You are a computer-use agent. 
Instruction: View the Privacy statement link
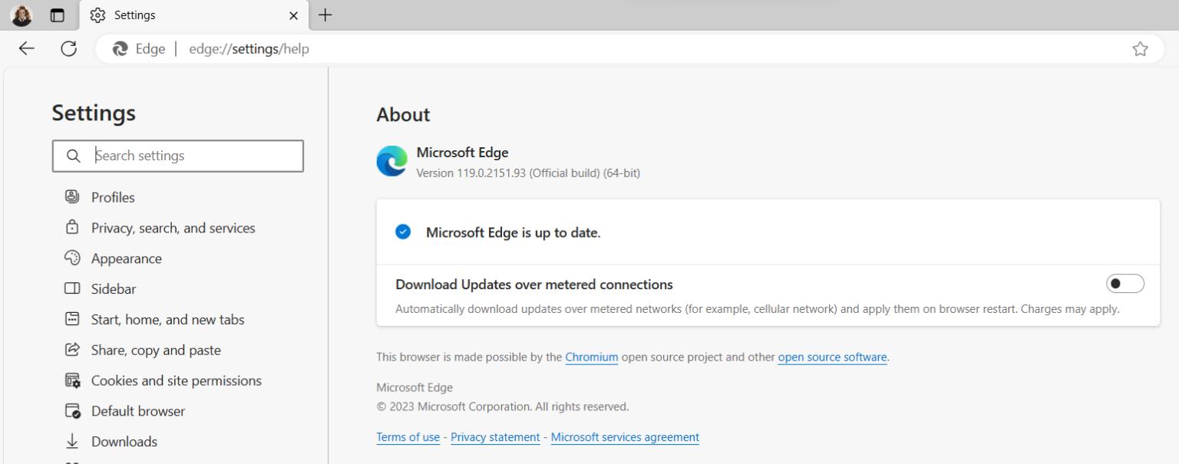(x=495, y=437)
